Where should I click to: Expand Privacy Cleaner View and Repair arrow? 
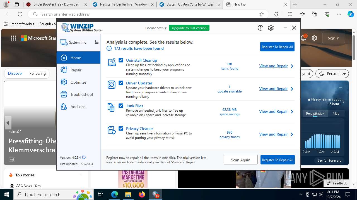click(x=292, y=134)
